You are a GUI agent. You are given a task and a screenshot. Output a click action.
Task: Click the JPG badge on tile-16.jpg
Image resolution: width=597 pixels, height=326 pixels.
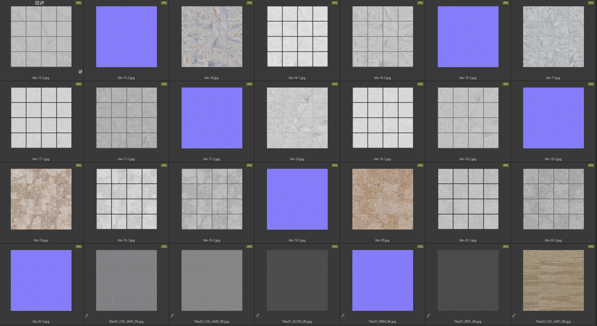tap(250, 3)
